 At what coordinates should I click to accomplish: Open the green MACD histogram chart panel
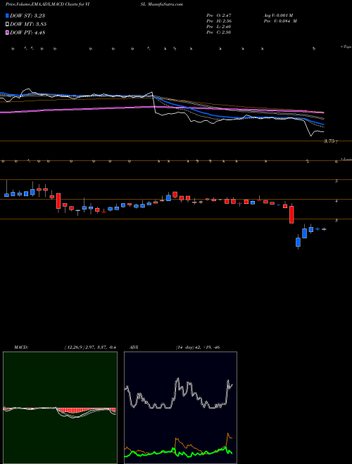(60, 408)
